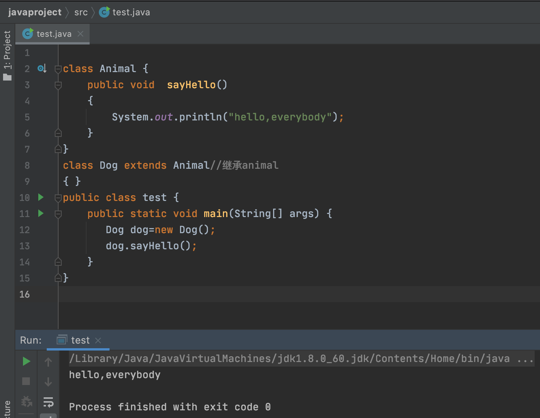The height and width of the screenshot is (418, 540).
Task: Select the test tab in Run panel
Action: tap(80, 340)
